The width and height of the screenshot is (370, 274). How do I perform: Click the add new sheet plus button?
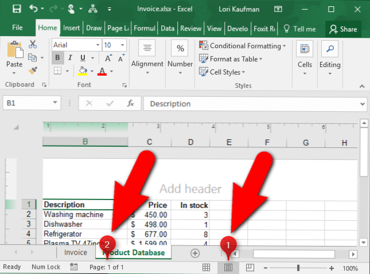click(195, 253)
